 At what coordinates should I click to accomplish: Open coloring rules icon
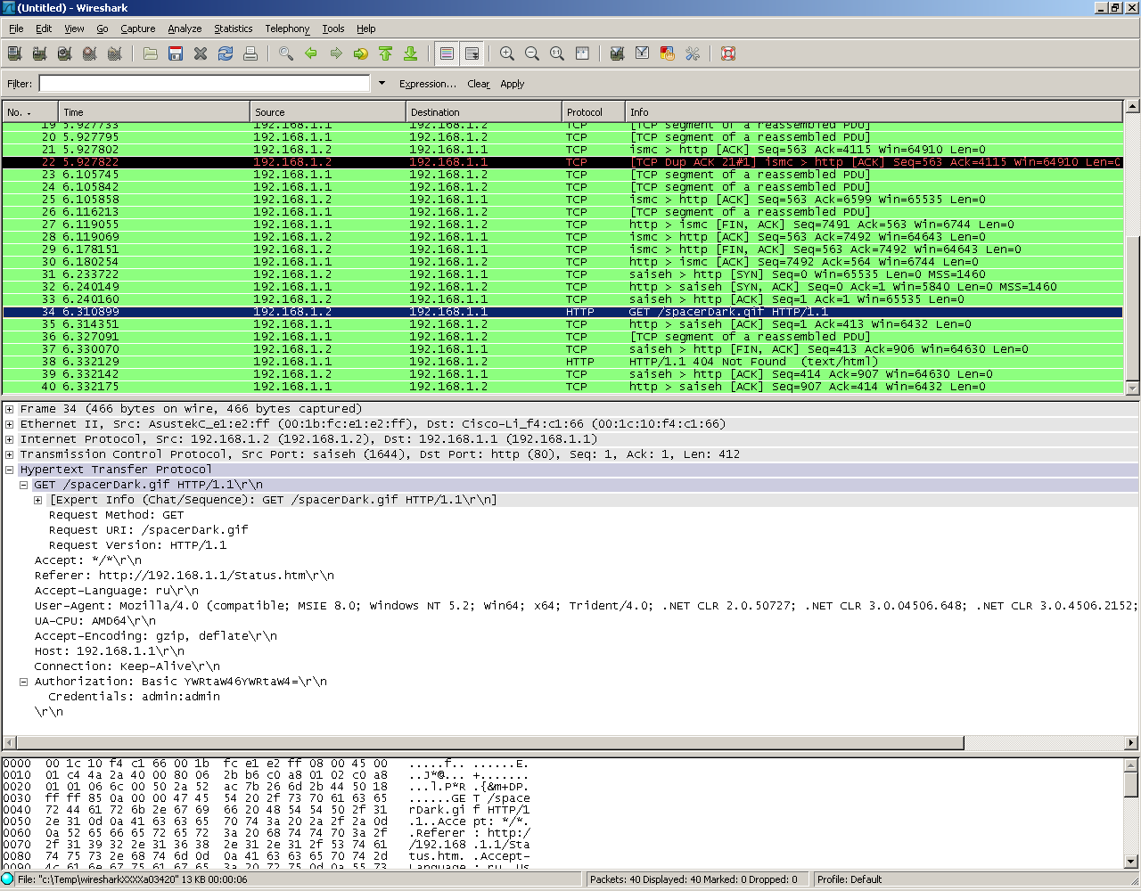pyautogui.click(x=667, y=53)
